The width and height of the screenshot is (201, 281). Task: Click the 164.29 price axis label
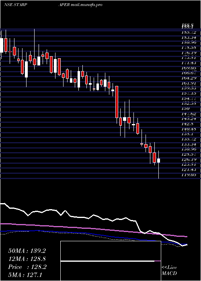[189, 78]
